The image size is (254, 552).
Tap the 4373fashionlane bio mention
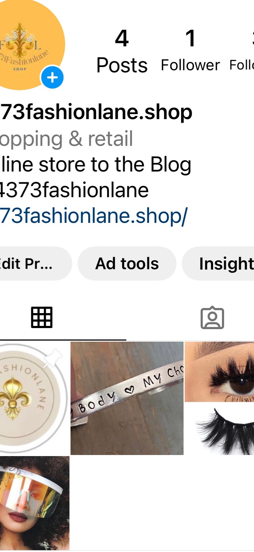click(x=74, y=190)
